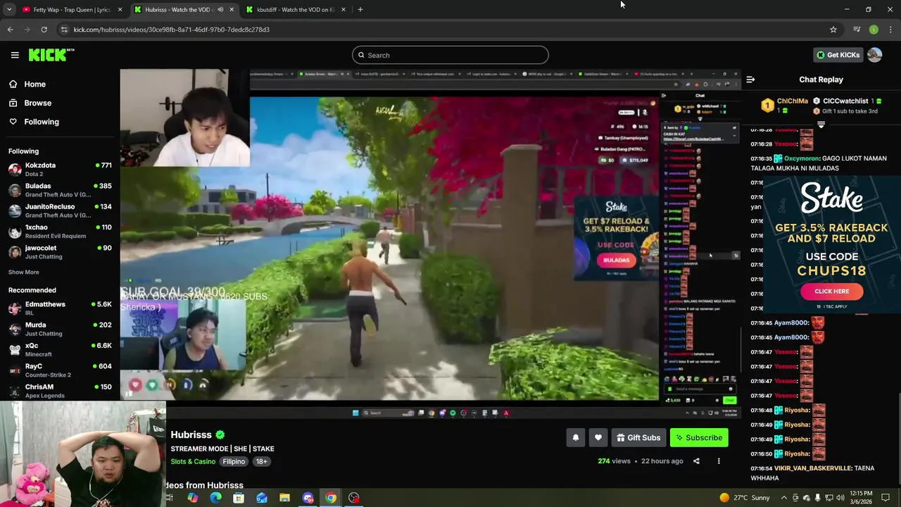Click the green Subscribe button
This screenshot has width=901, height=507.
(699, 437)
